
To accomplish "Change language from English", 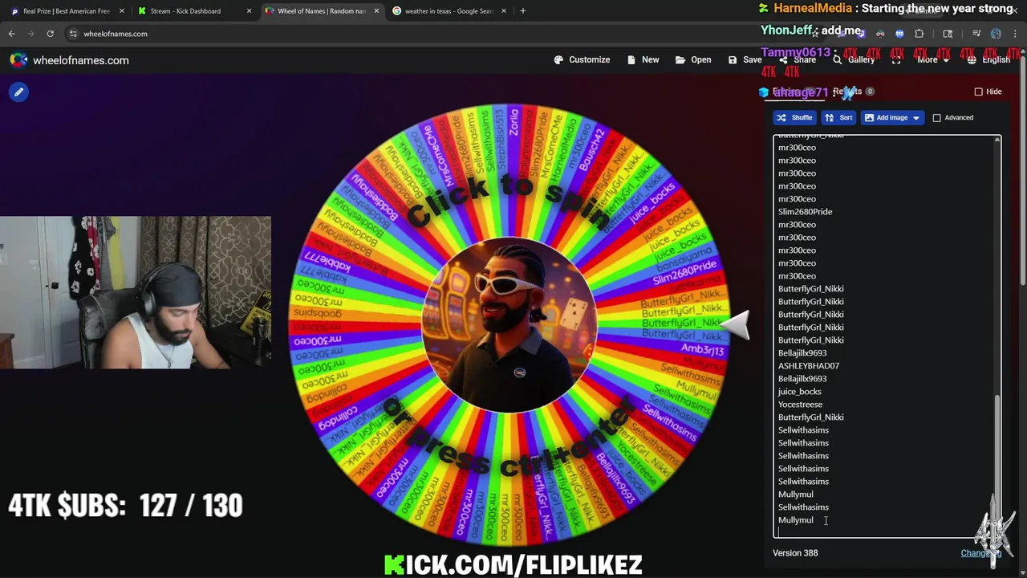I will [988, 59].
